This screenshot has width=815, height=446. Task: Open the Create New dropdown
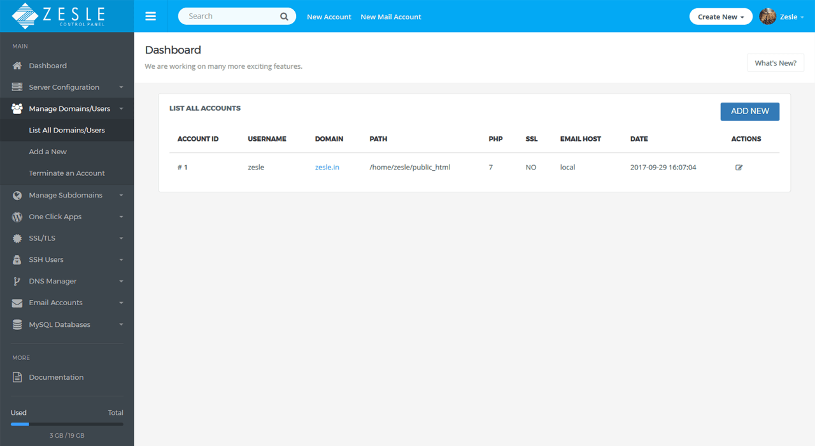(x=720, y=17)
